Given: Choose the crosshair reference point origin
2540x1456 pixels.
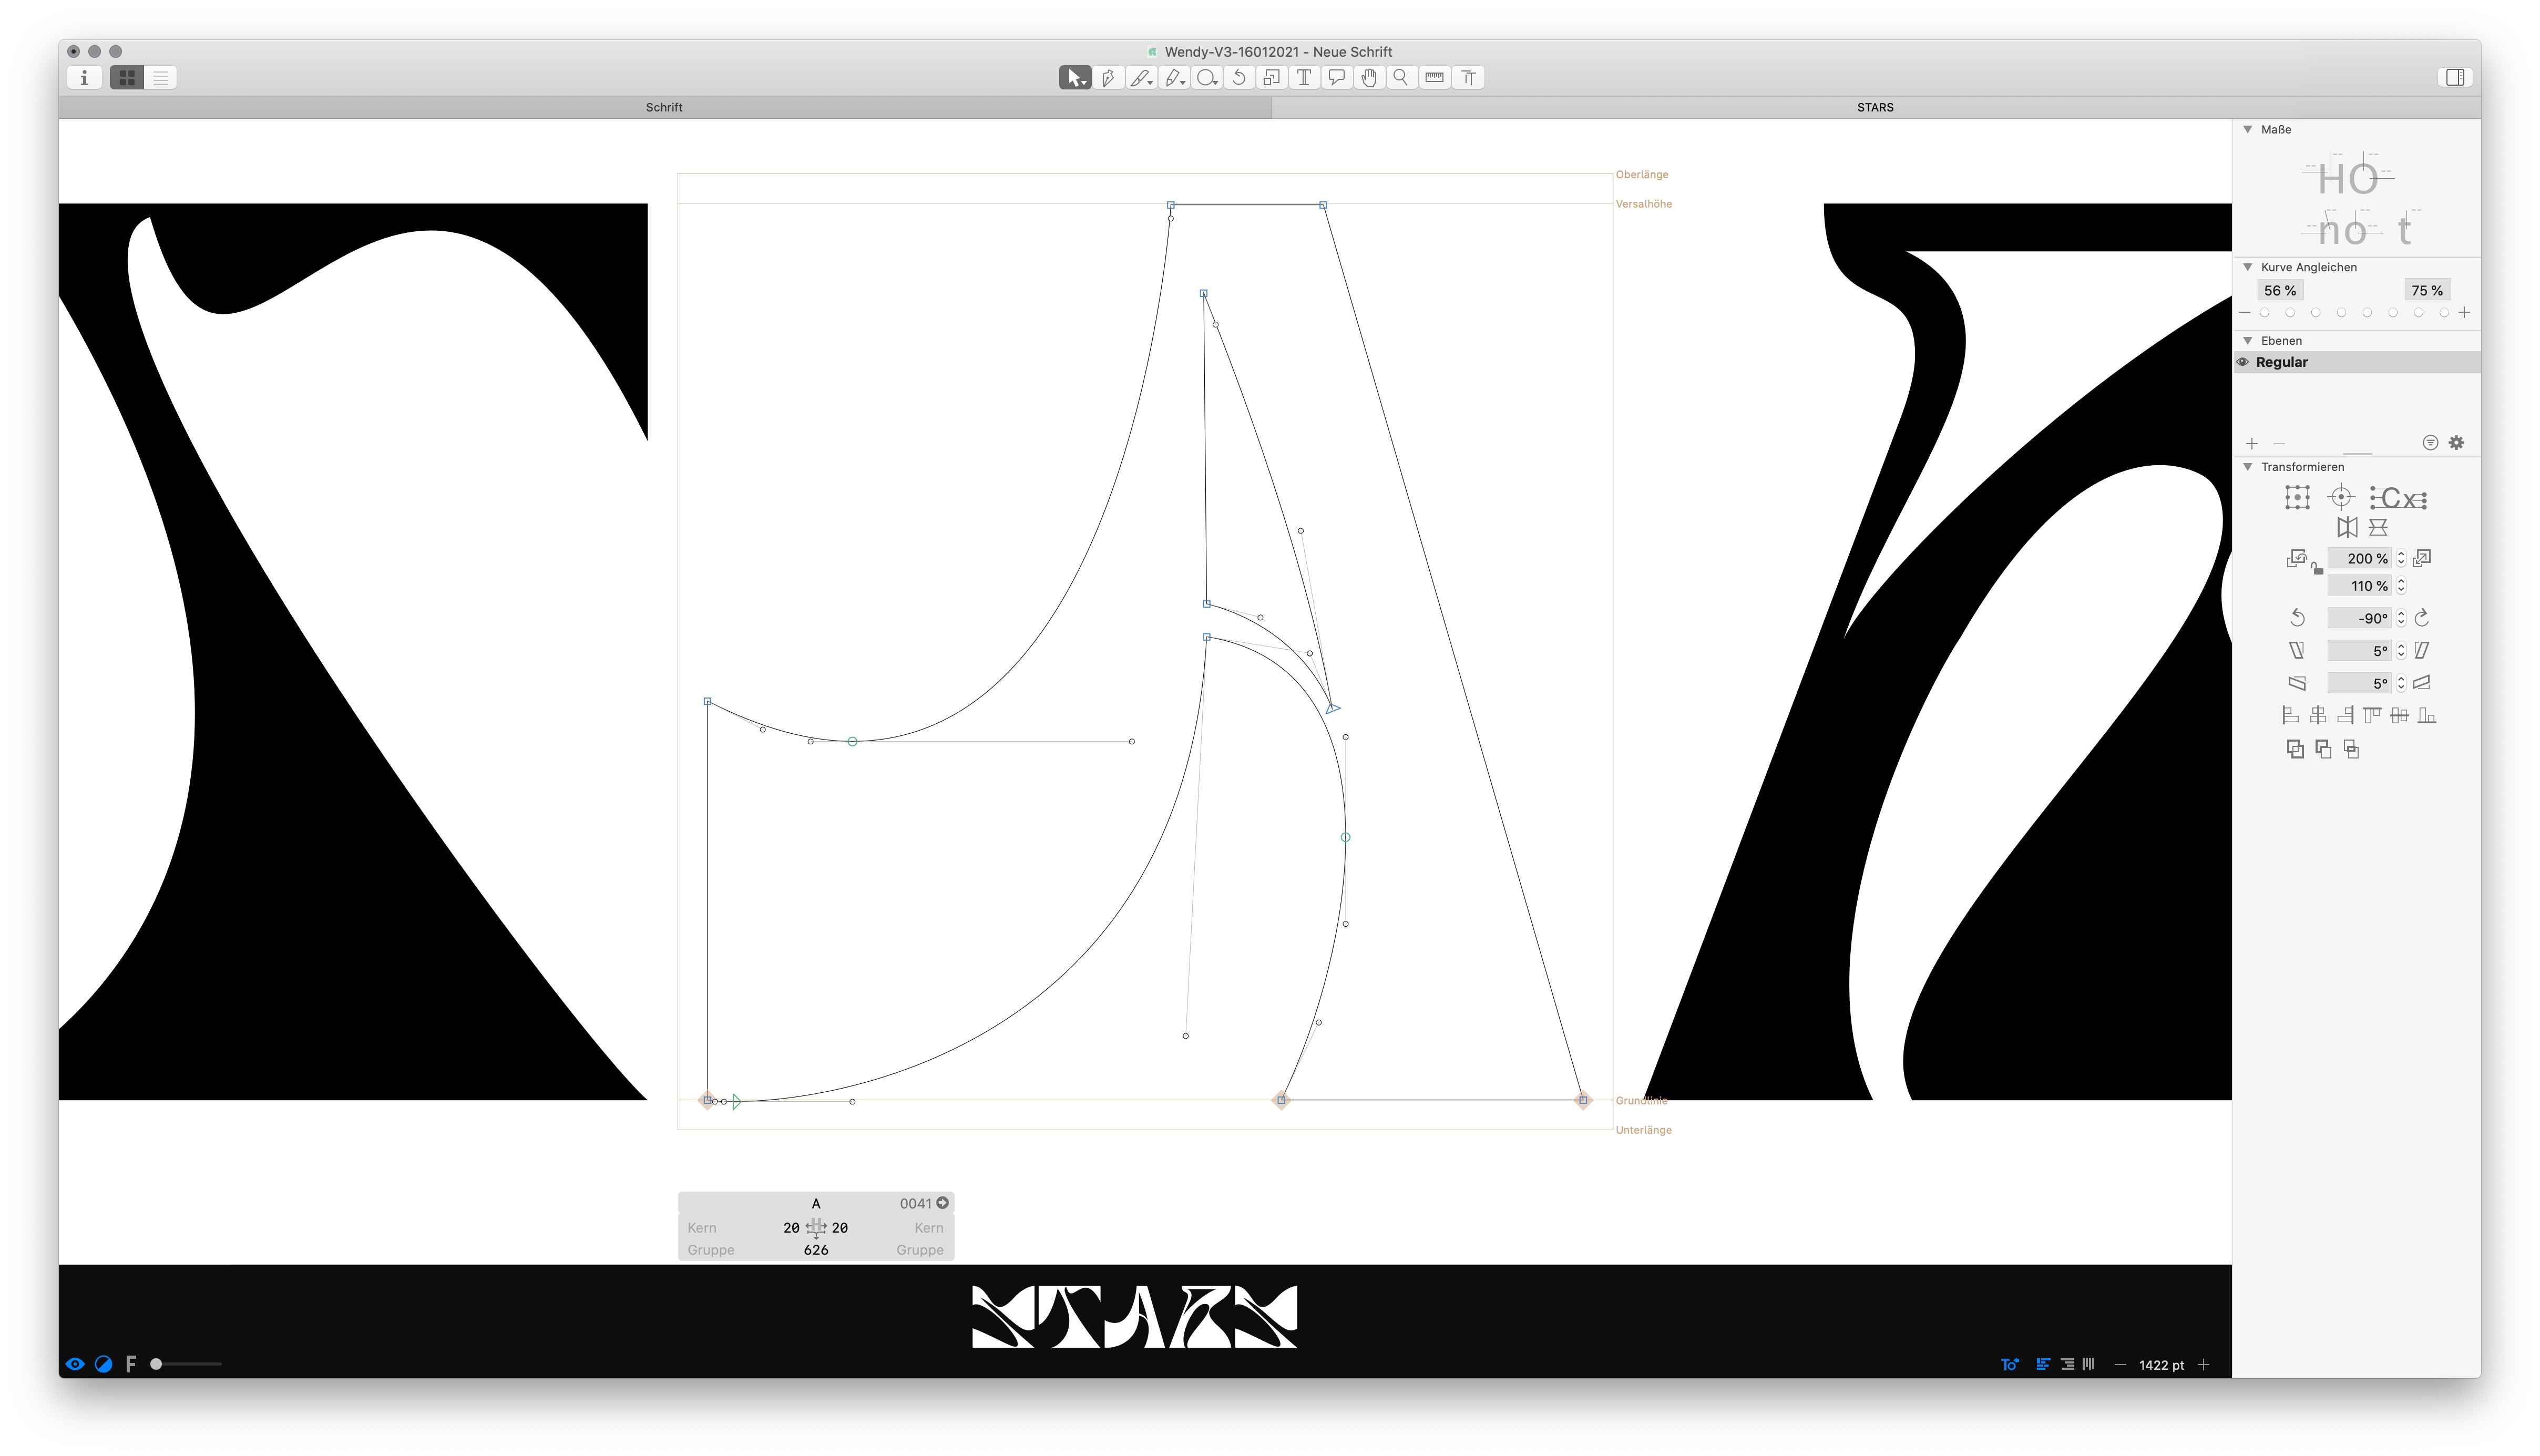Looking at the screenshot, I should click(2341, 497).
